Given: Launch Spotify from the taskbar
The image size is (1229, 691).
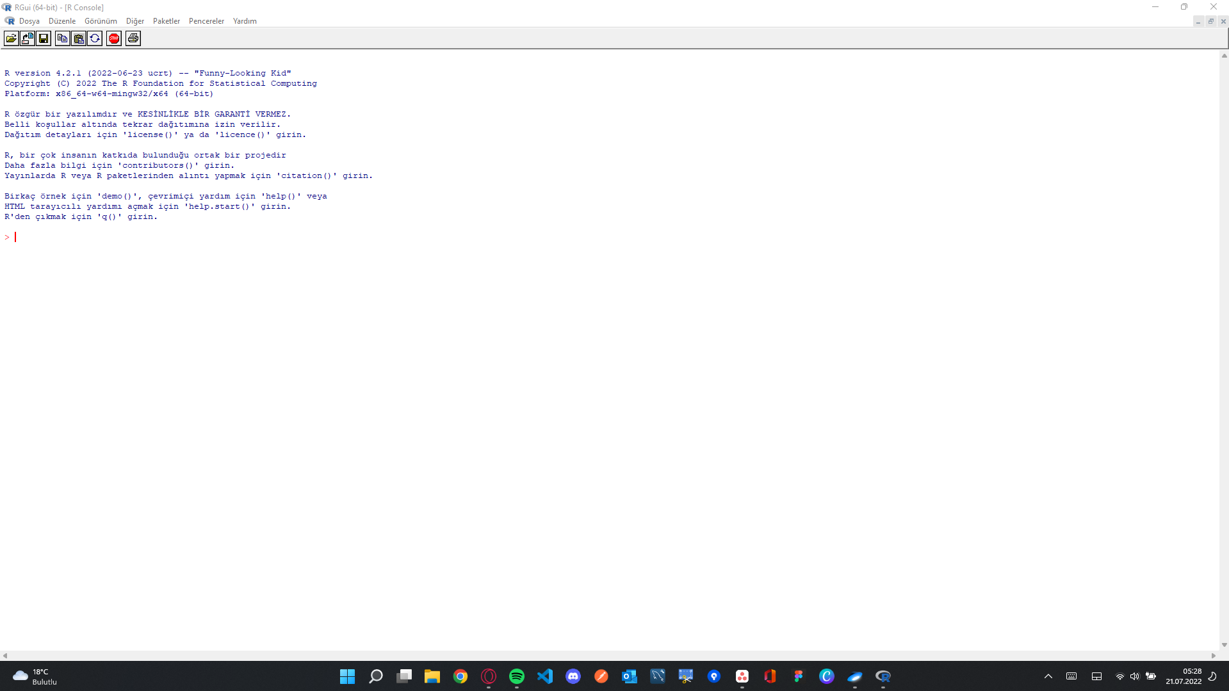Looking at the screenshot, I should coord(516,676).
